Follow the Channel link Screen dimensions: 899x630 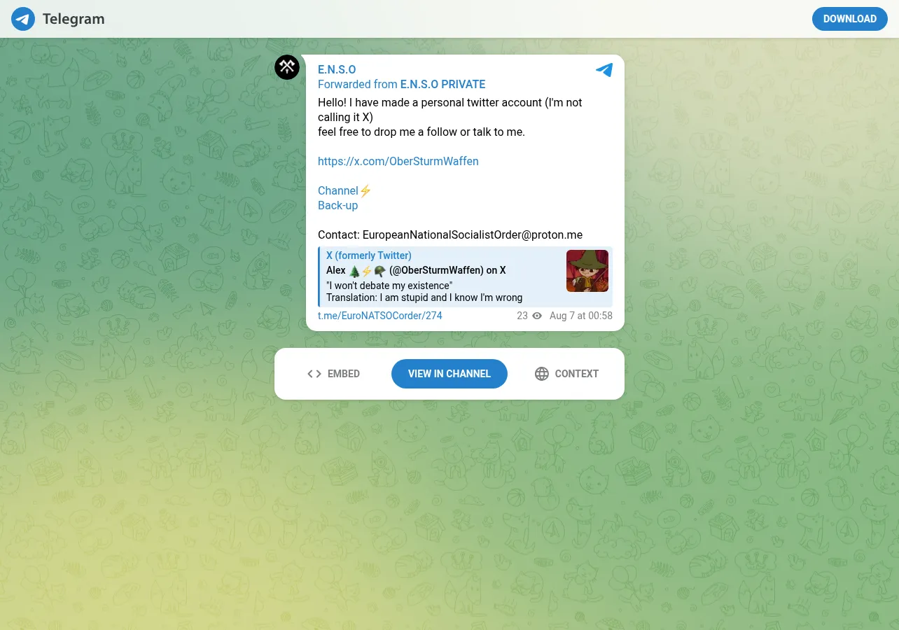pyautogui.click(x=338, y=190)
